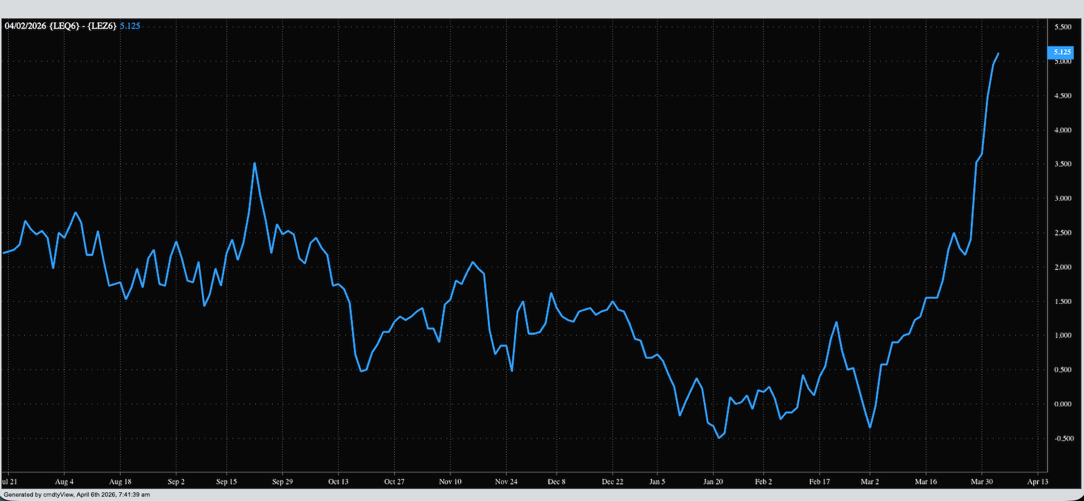Screen dimensions: 1084x501
Task: Click the Generated by cmdtyView footer text
Action: tap(77, 495)
